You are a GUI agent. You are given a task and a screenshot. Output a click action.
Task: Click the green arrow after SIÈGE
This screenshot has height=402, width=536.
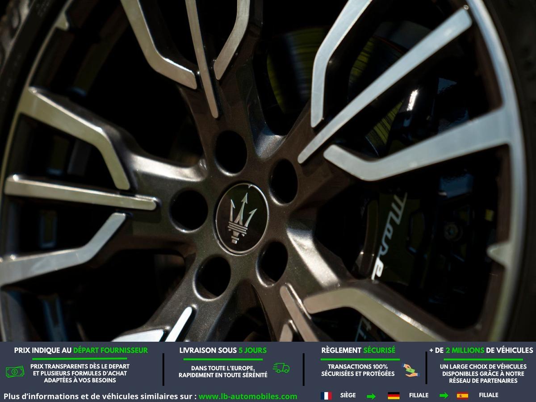tap(371, 396)
